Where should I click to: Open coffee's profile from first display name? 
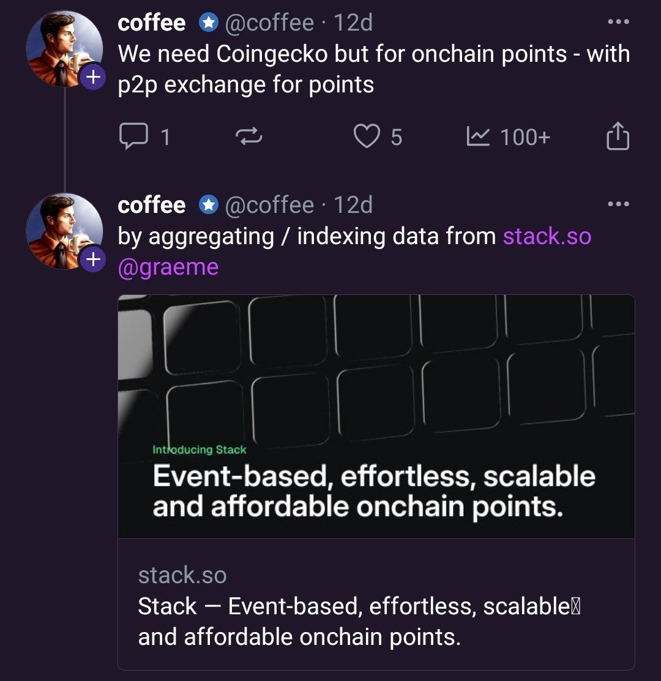click(x=152, y=23)
